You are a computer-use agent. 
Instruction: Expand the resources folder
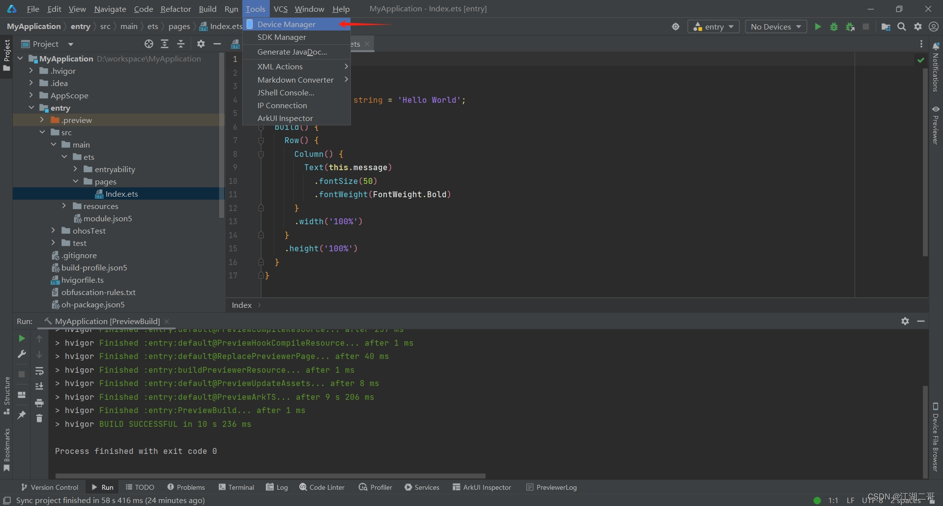coord(64,206)
